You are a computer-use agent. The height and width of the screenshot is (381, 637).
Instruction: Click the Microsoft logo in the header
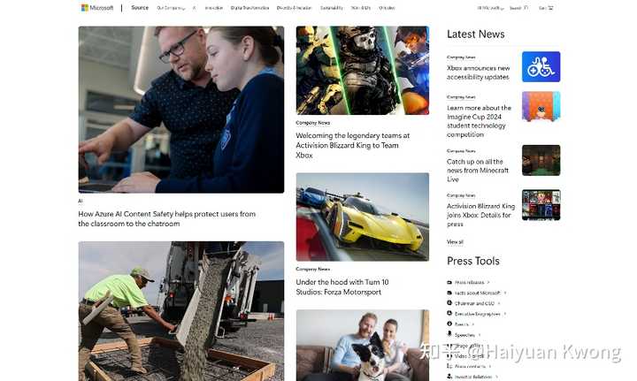[x=97, y=8]
